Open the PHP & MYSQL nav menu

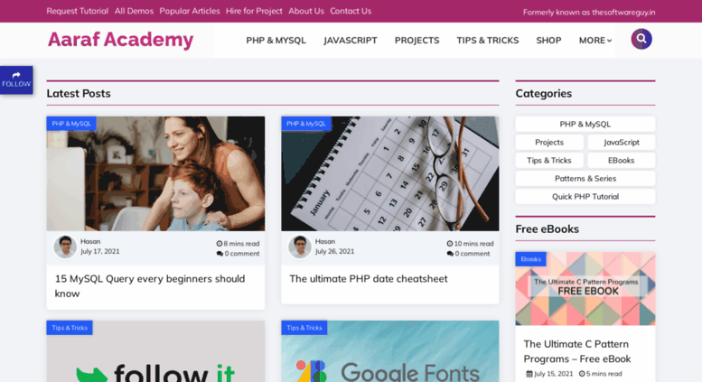(276, 41)
